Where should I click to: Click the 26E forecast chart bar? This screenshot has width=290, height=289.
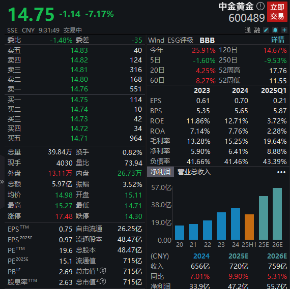tap(277, 214)
